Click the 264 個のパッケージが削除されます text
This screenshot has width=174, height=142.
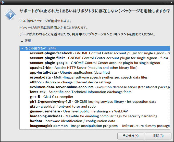tap(46, 21)
